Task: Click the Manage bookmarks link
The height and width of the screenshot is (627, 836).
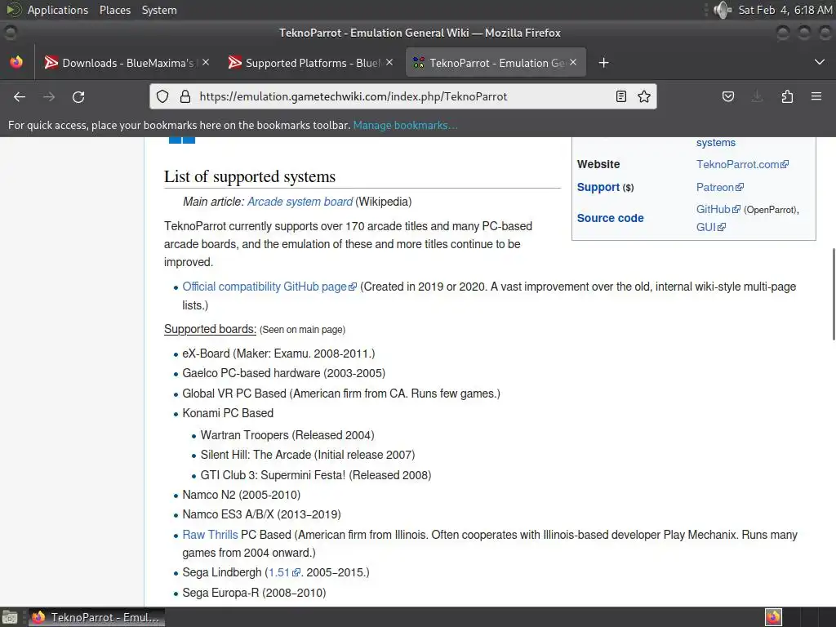Action: point(405,125)
